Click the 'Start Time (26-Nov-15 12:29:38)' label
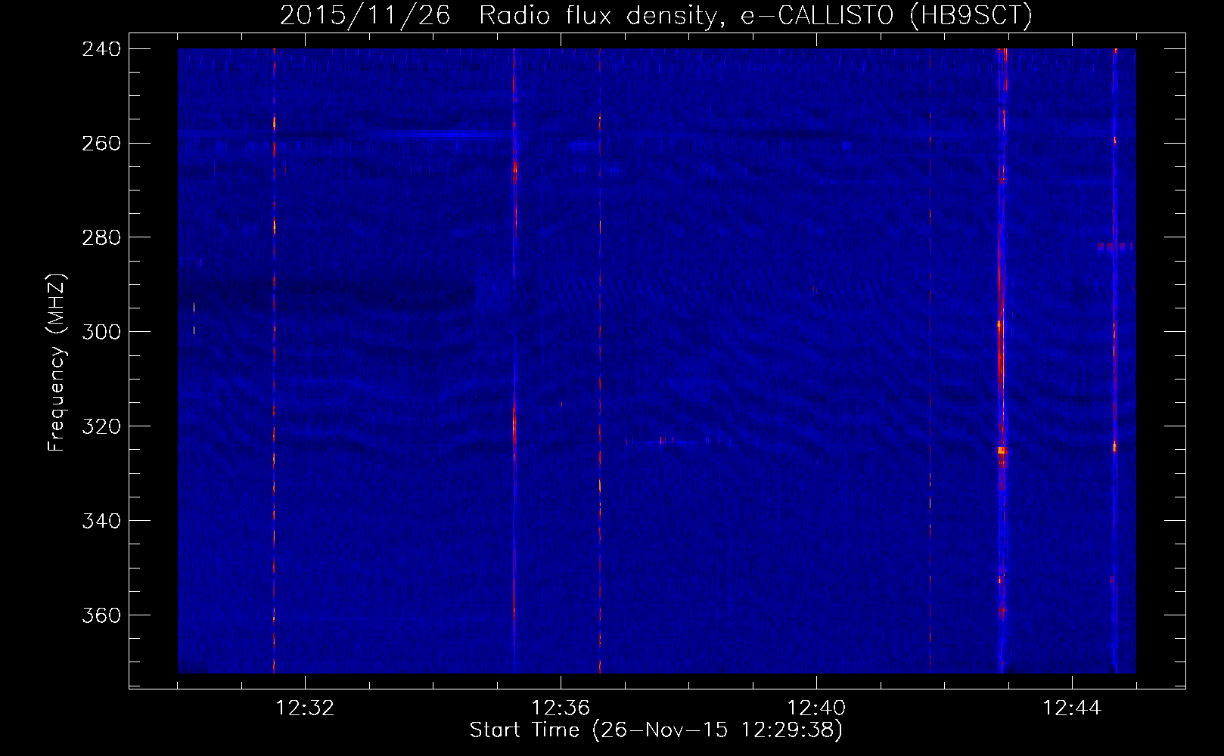 [x=656, y=730]
